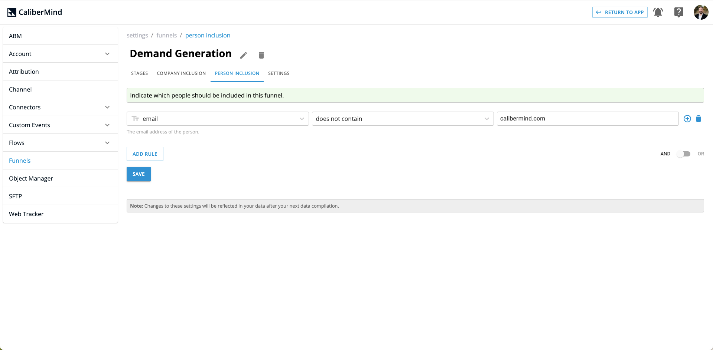
Task: Click the settings breadcrumb
Action: click(137, 35)
